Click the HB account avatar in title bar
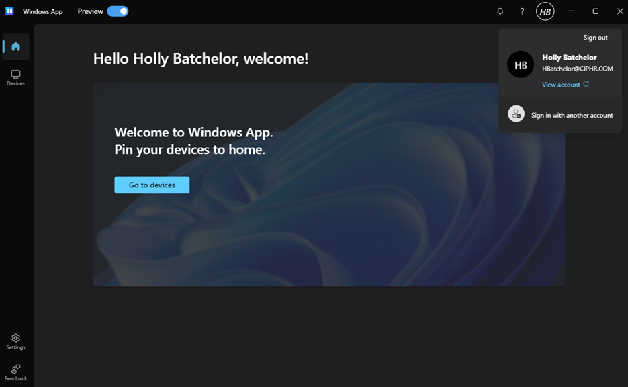Screen dimensions: 628x387 pyautogui.click(x=545, y=11)
